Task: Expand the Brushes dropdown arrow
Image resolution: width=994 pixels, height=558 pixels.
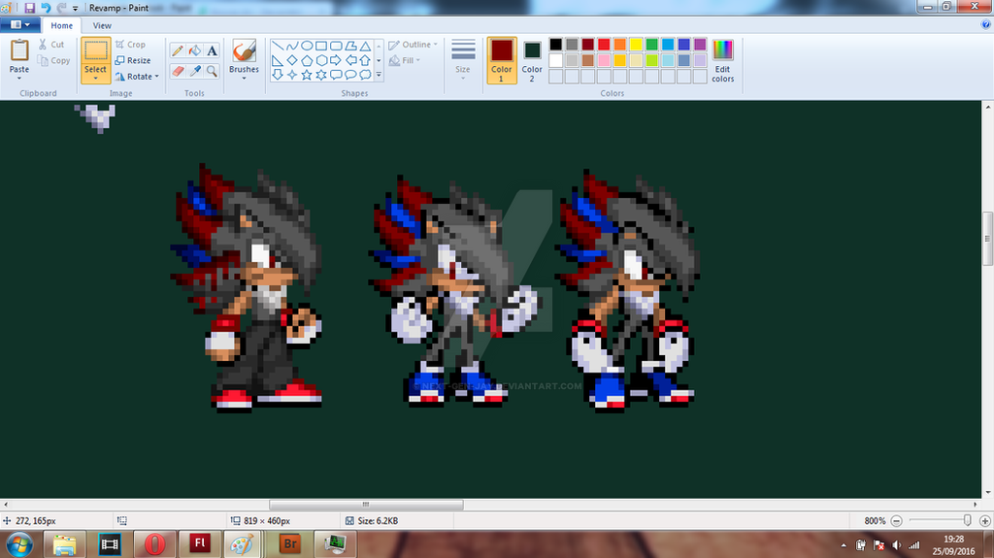Action: (244, 78)
